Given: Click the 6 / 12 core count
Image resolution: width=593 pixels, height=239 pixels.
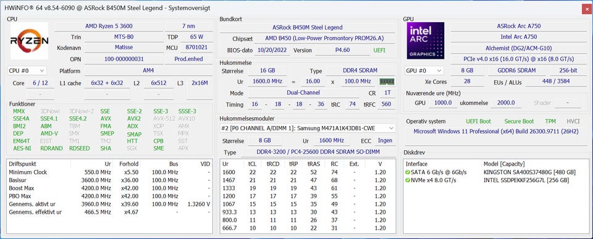Looking at the screenshot, I should tap(41, 83).
